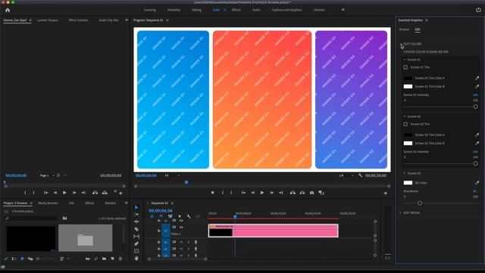Screen dimensions: 485x273
Task: Select the Selection tool in timeline toolbox
Action: coord(136,207)
